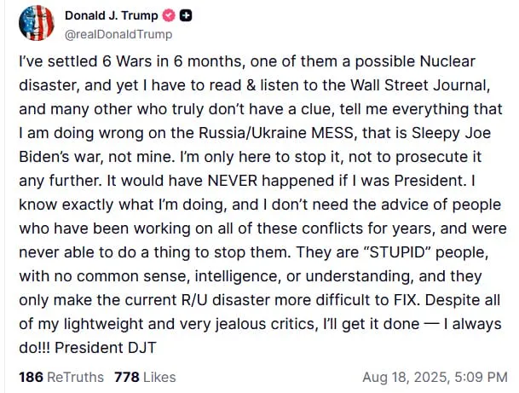View the 186 ReTruths list
519x393 pixels.
[61, 377]
